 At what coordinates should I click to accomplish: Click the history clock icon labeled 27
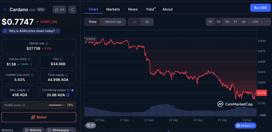(x=91, y=125)
